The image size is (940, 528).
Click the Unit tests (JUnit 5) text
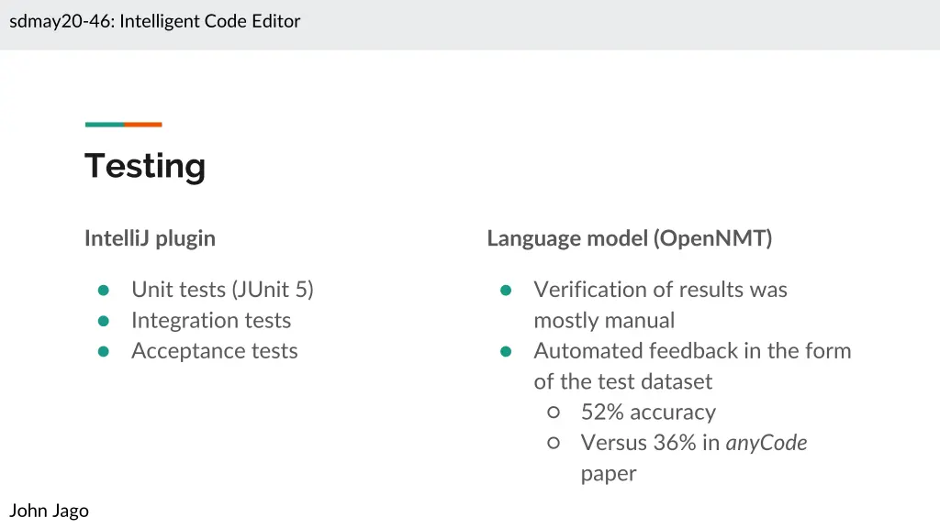[222, 290]
